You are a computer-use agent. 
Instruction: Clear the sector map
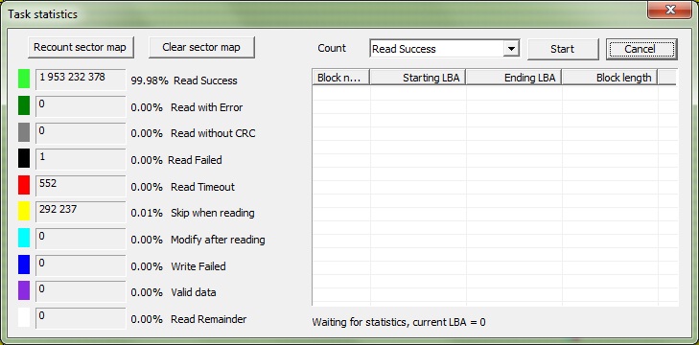pos(201,47)
